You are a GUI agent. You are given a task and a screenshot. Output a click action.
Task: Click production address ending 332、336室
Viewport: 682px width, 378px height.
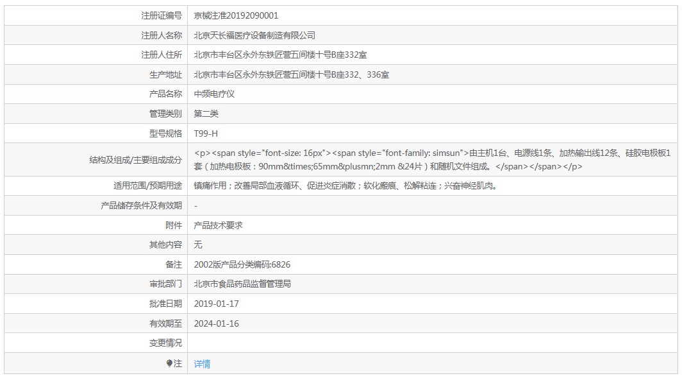[x=292, y=74]
